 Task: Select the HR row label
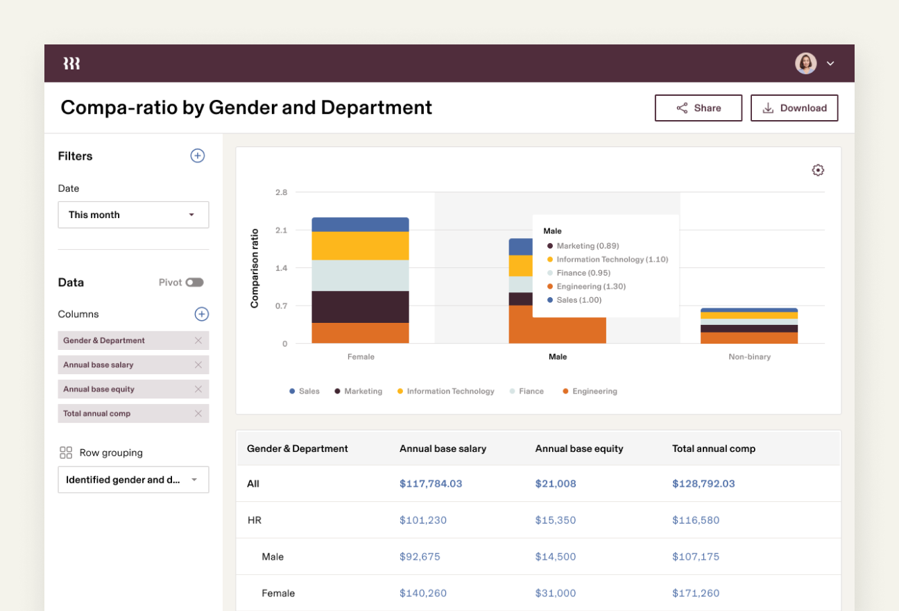pyautogui.click(x=255, y=520)
